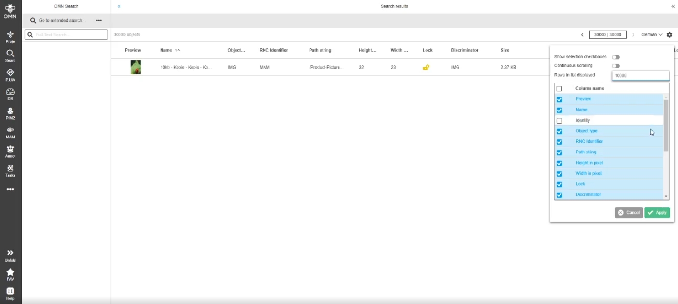Viewport: 678px width, 304px height.
Task: Collapse the right panel double chevron
Action: (673, 6)
